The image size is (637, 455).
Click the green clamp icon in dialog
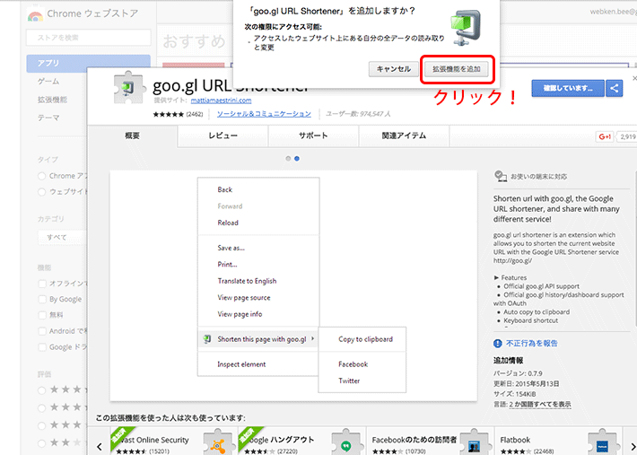466,27
